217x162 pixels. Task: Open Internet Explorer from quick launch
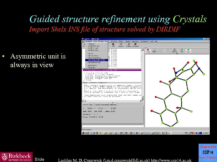click(x=94, y=133)
